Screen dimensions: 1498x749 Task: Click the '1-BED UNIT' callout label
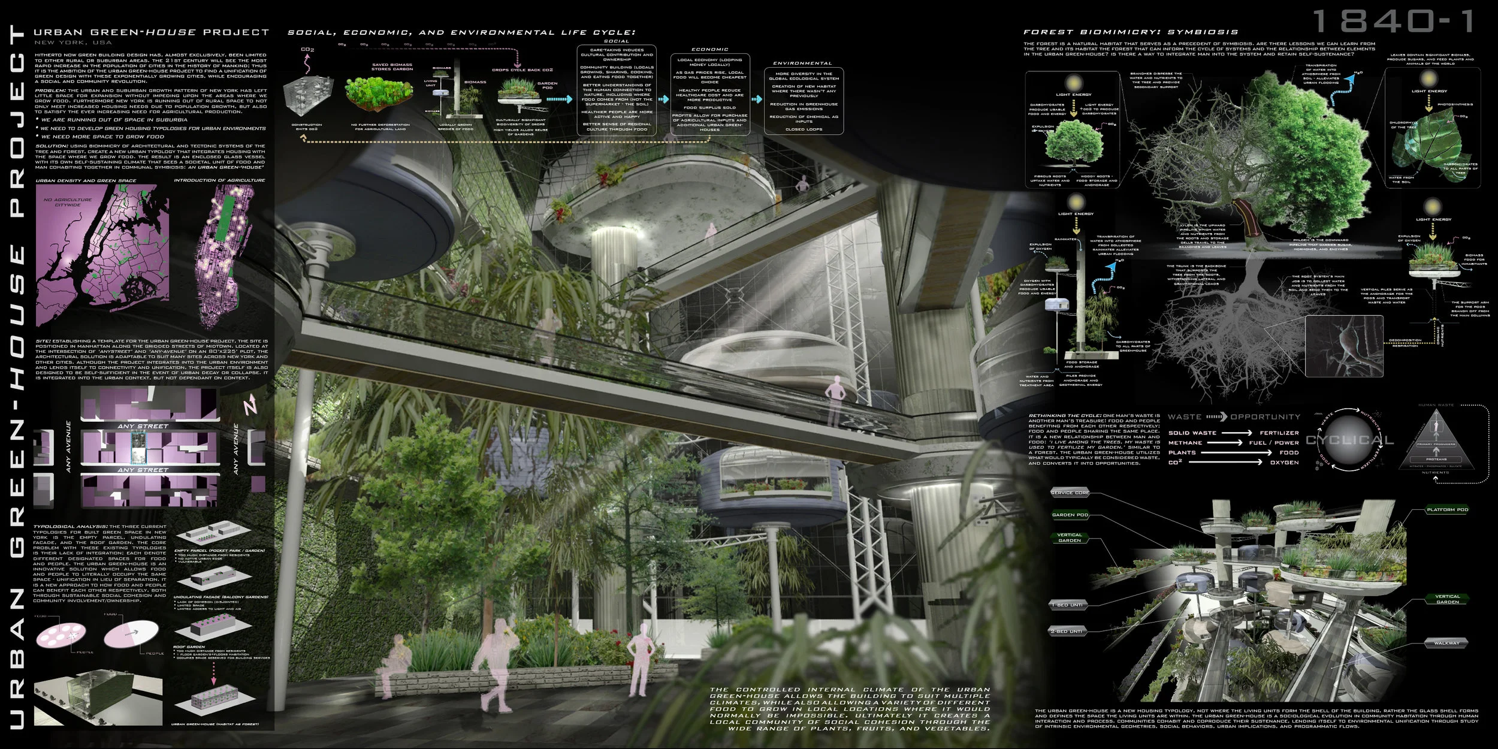1067,605
